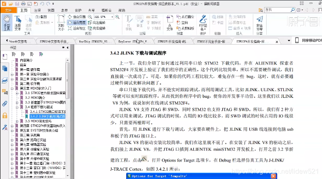Open the Security lock panel in sidebar
The image size is (322, 179).
(5, 115)
